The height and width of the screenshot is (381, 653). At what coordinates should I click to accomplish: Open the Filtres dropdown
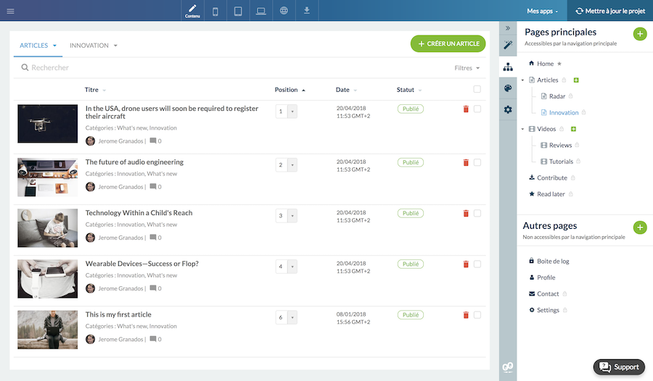click(x=467, y=68)
